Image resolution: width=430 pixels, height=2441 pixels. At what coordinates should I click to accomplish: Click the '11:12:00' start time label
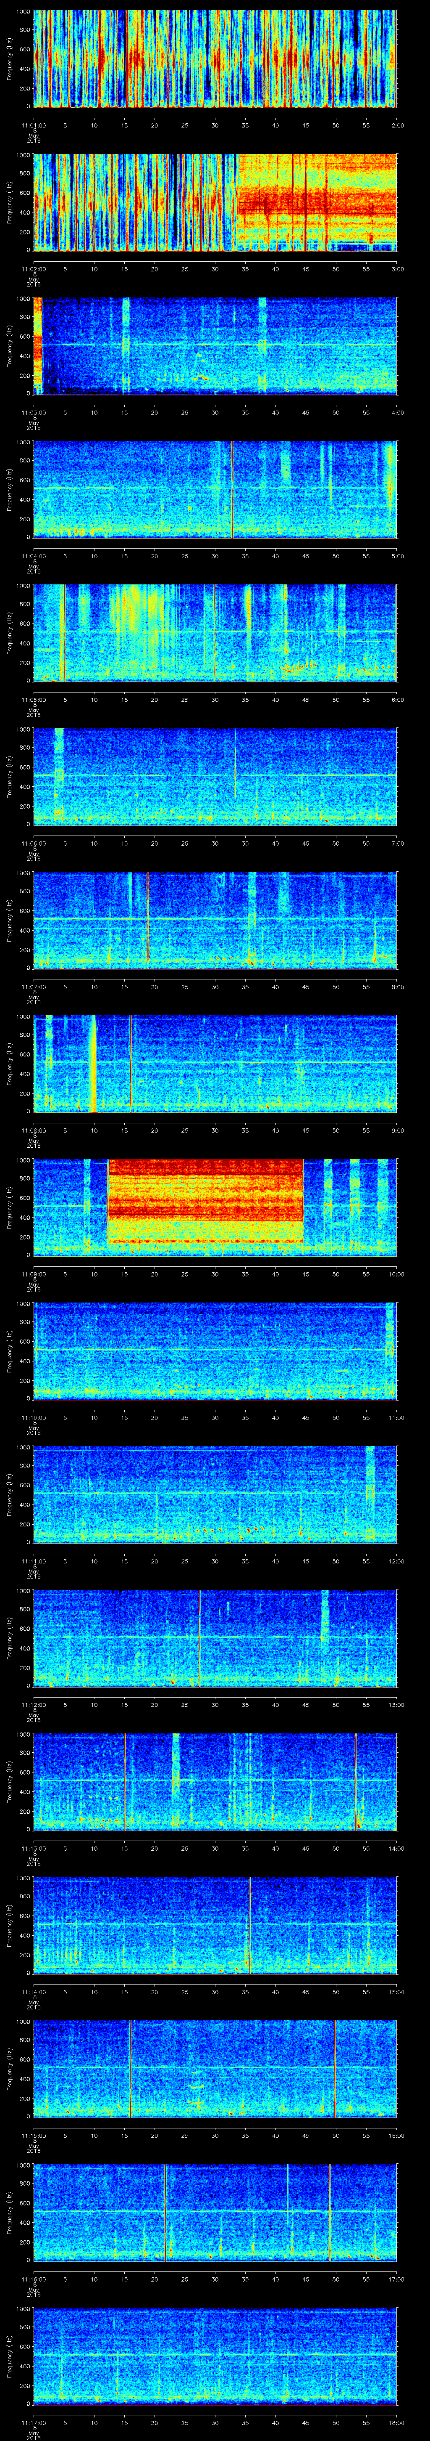[33, 1704]
